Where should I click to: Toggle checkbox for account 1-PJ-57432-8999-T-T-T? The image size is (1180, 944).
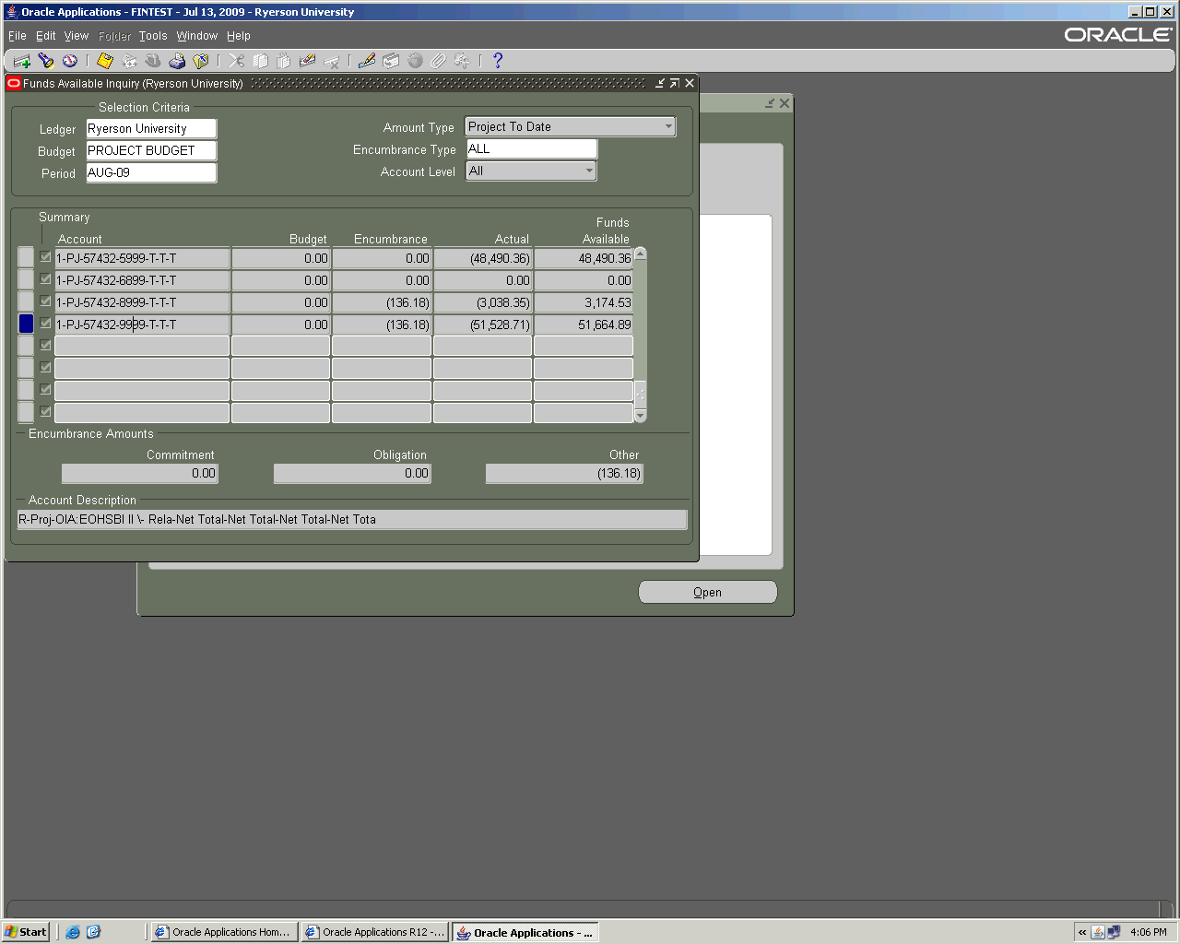[45, 301]
